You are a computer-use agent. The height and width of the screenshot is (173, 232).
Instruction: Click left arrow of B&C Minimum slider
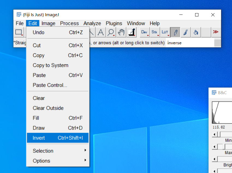point(214,135)
